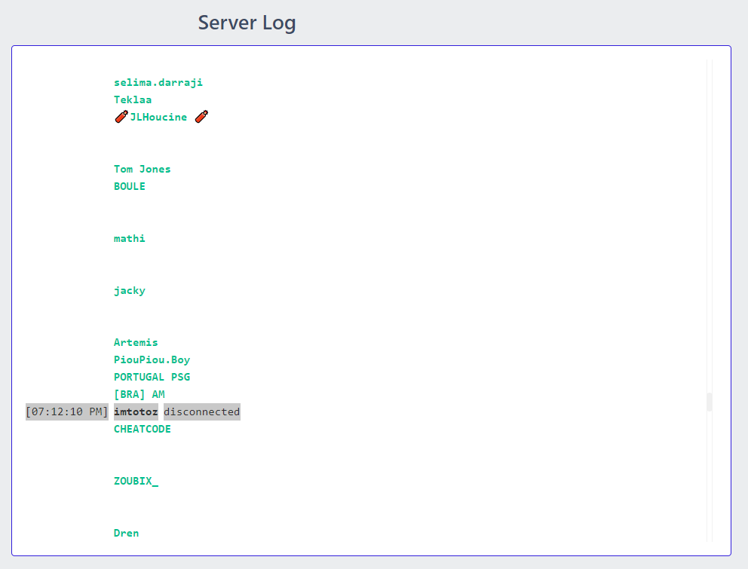Click the name JLHoucine
The image size is (748, 569).
(159, 117)
